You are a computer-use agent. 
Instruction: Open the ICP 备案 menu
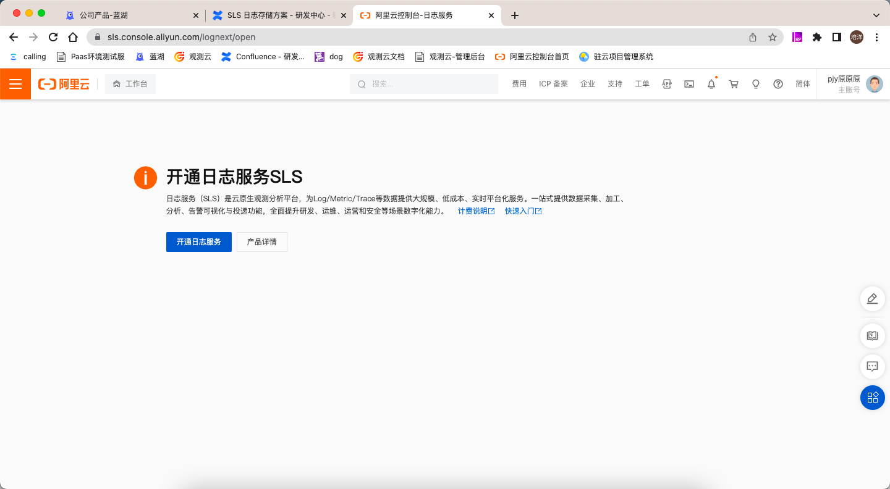point(553,84)
